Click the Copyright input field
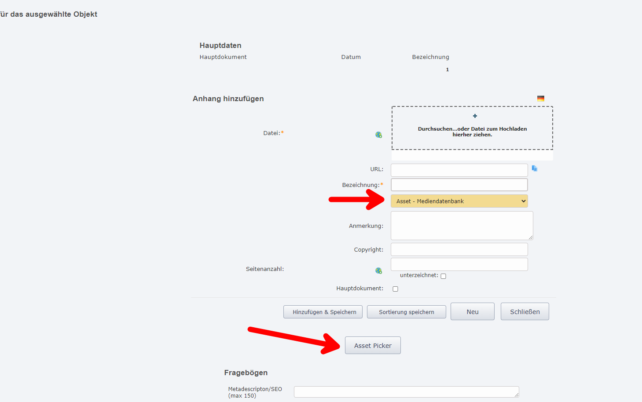The image size is (642, 402). click(459, 249)
